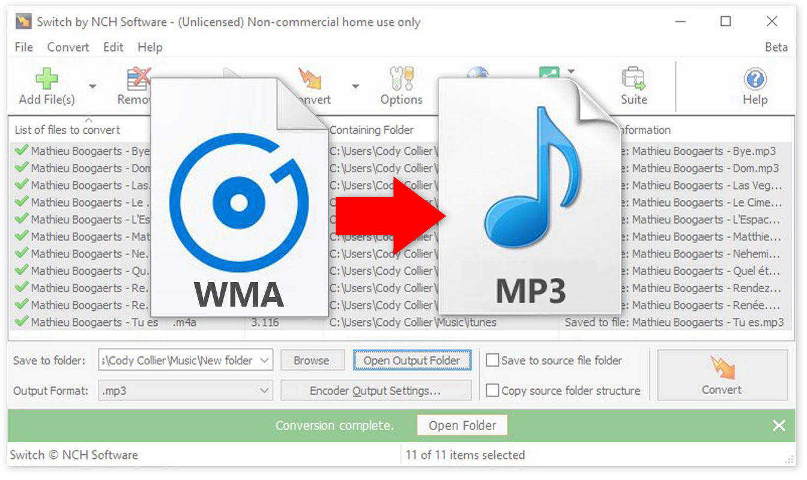Open the 'Save to folder' path combo box
Viewport: 807px width, 480px height.
pyautogui.click(x=186, y=361)
